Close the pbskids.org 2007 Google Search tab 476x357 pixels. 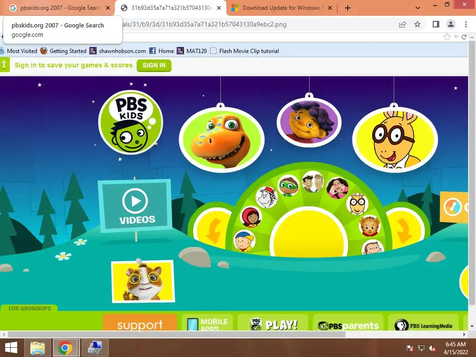click(108, 8)
